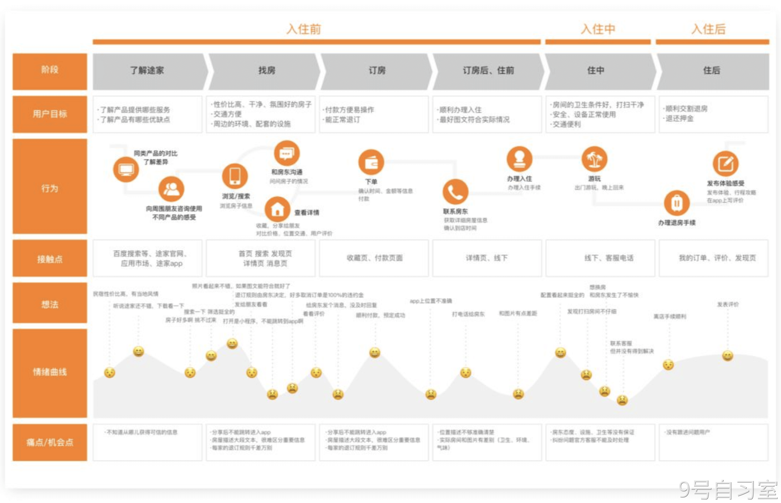781x503 pixels.
Task: Click the 退还押金 goal text
Action: pyautogui.click(x=679, y=118)
